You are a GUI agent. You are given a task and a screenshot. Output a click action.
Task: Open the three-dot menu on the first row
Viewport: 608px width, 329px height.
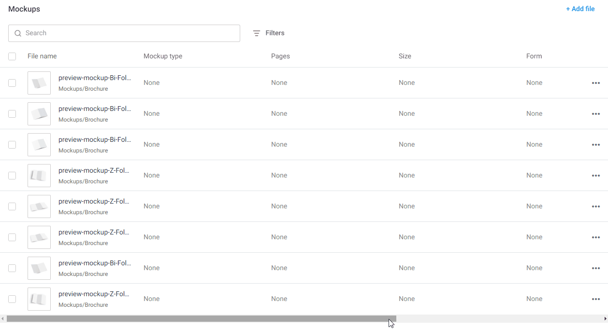[595, 83]
